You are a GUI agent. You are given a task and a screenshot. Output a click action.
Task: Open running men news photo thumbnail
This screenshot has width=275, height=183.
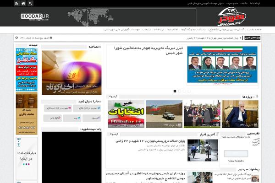tap(203, 150)
